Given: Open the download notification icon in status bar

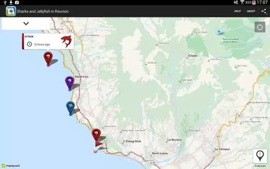Looking at the screenshot, I should pyautogui.click(x=11, y=3).
